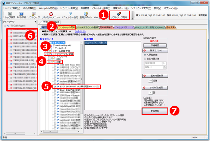Open the オプション(O) menu

pyautogui.click(x=171, y=8)
